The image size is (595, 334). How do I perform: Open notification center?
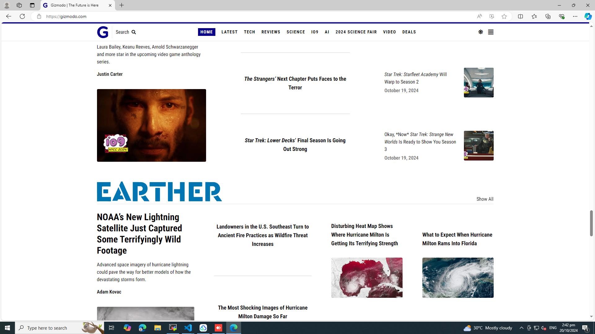pos(585,328)
